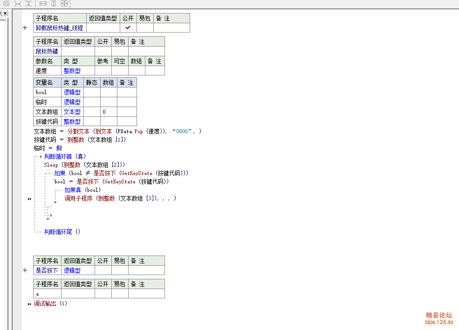The width and height of the screenshot is (459, 330).
Task: Toggle the 可空 cell for parameter 速度
Action: pos(120,71)
